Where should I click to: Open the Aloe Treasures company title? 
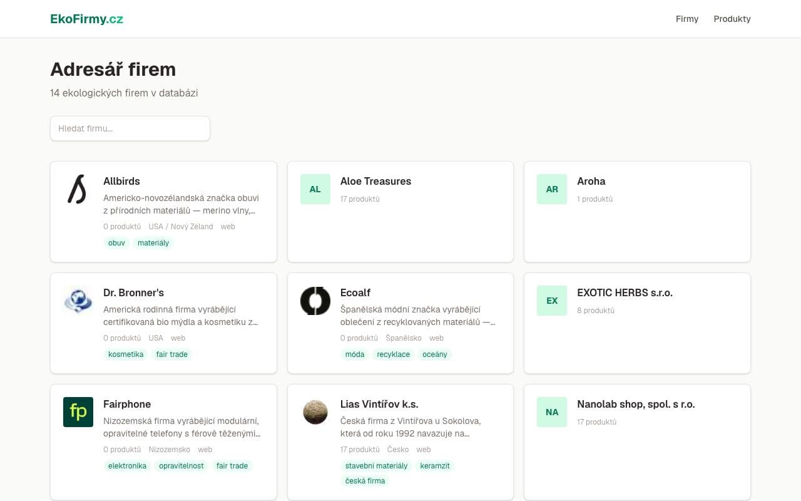click(x=375, y=181)
